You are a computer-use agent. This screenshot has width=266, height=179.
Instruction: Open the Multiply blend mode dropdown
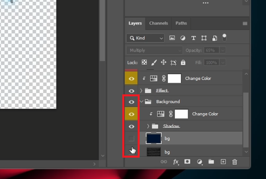click(x=155, y=50)
